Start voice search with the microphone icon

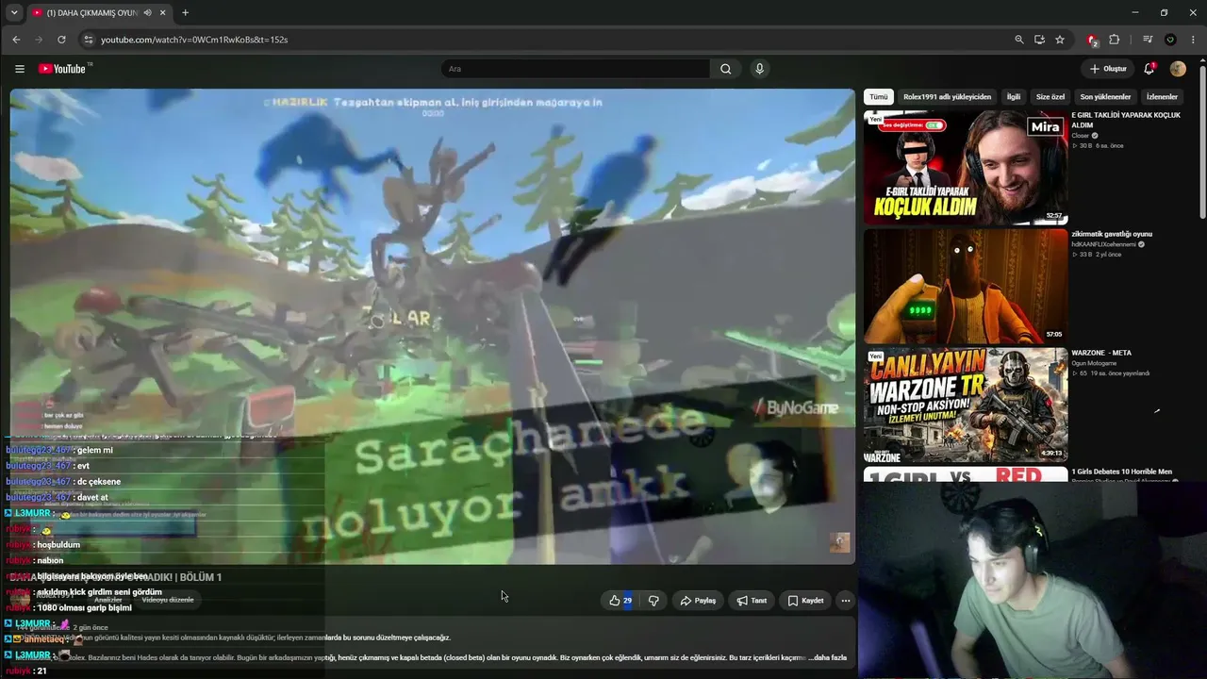(x=759, y=69)
